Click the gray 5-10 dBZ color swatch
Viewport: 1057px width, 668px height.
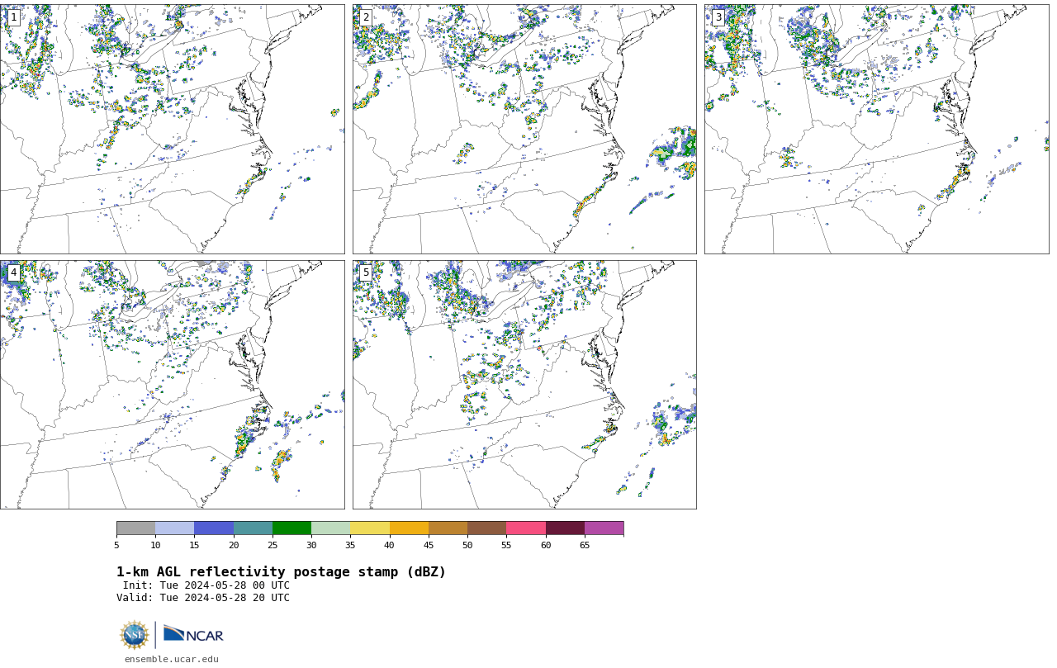click(x=135, y=528)
